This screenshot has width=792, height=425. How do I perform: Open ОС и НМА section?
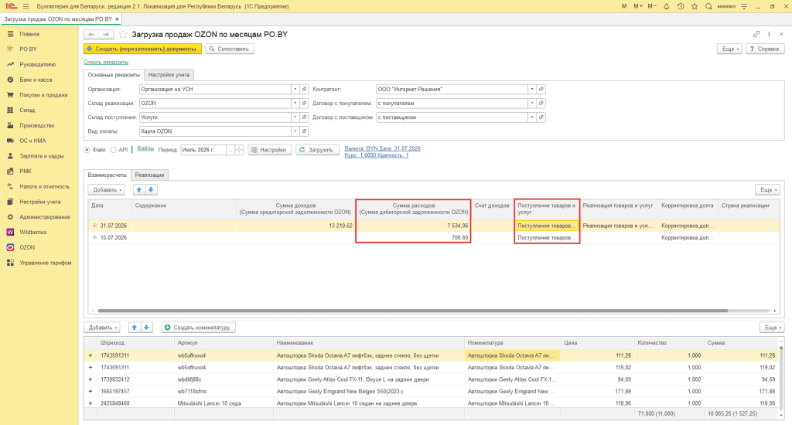click(32, 141)
